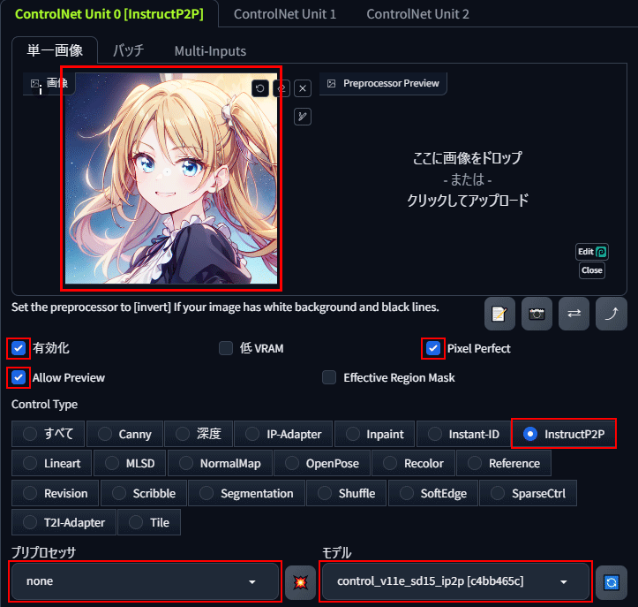Switch control type to Revision
638x607 pixels.
[x=55, y=493]
